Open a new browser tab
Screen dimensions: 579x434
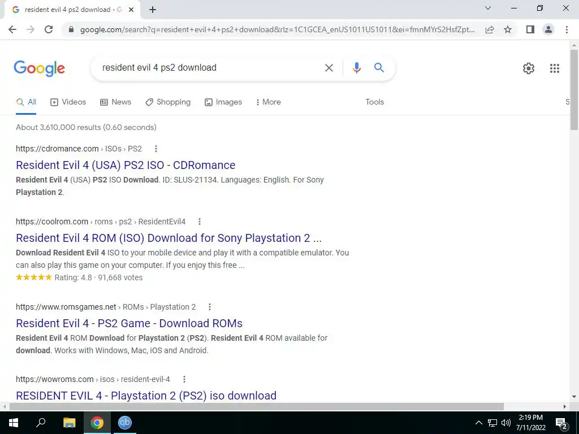(x=153, y=10)
